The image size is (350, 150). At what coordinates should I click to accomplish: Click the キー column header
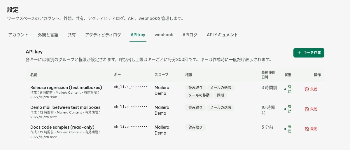click(117, 75)
